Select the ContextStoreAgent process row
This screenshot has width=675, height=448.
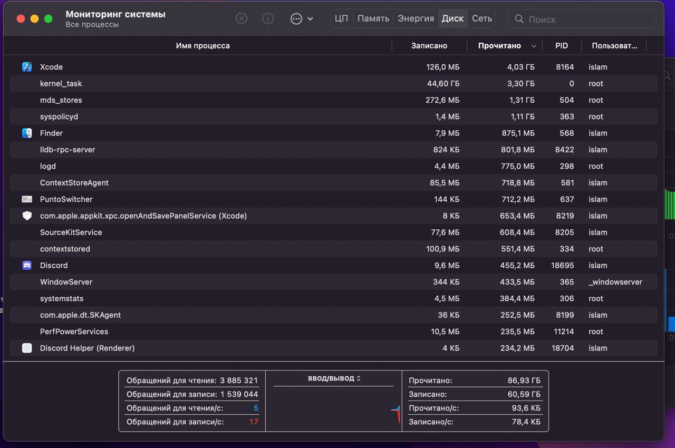pos(333,183)
